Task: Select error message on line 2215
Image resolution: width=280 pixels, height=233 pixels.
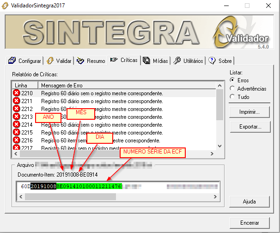Action: [102, 133]
